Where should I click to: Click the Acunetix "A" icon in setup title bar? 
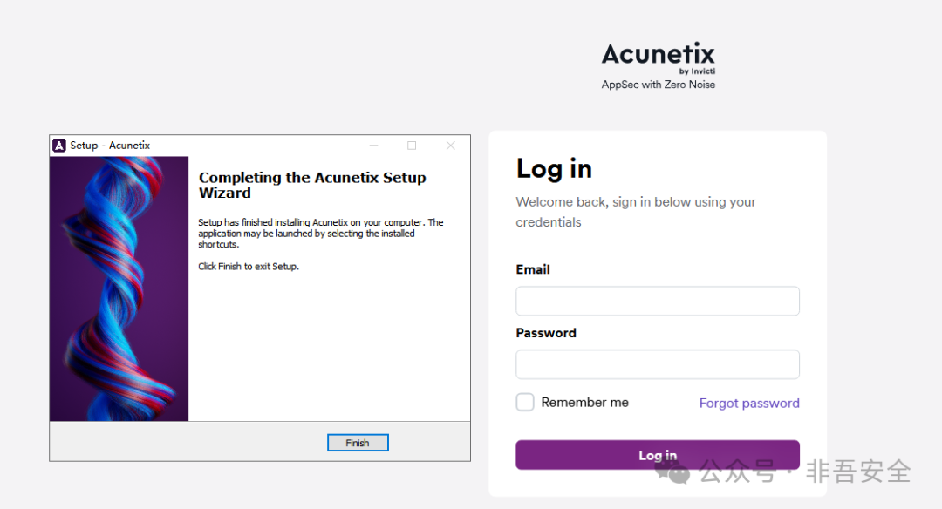click(59, 145)
